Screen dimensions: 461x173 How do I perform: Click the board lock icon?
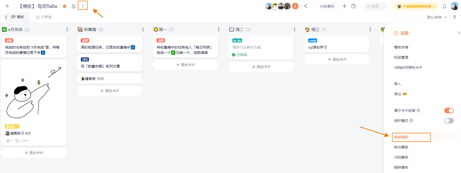tap(73, 6)
